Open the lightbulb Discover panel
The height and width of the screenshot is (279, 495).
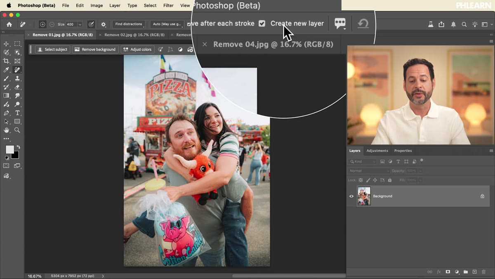coord(475,24)
